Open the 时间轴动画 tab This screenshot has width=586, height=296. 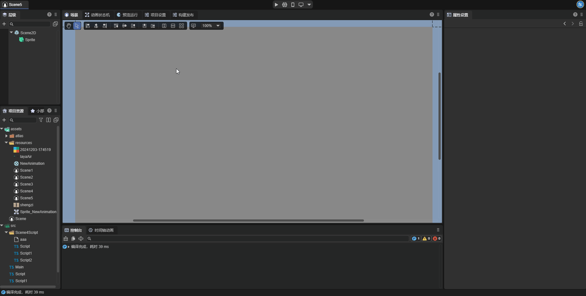coord(101,230)
